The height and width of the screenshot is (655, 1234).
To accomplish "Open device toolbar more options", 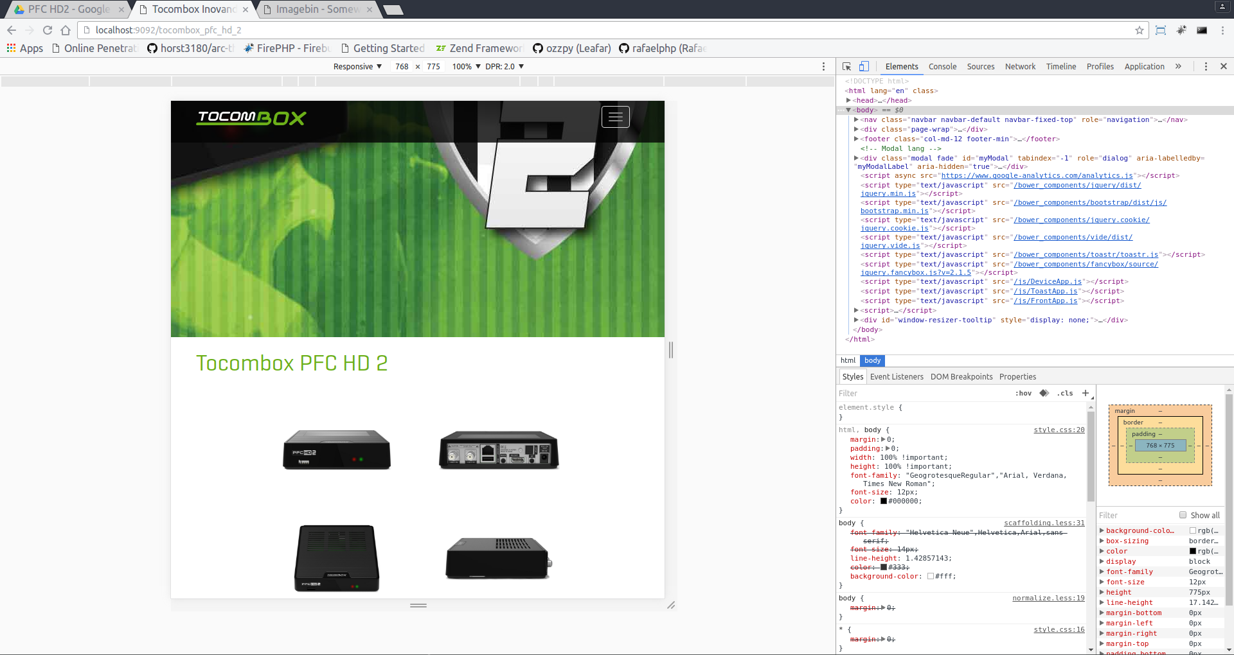I will pyautogui.click(x=823, y=66).
